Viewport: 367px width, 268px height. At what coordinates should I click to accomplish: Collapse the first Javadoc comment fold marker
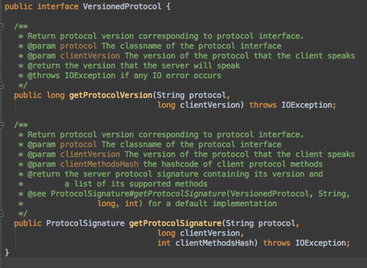2,26
